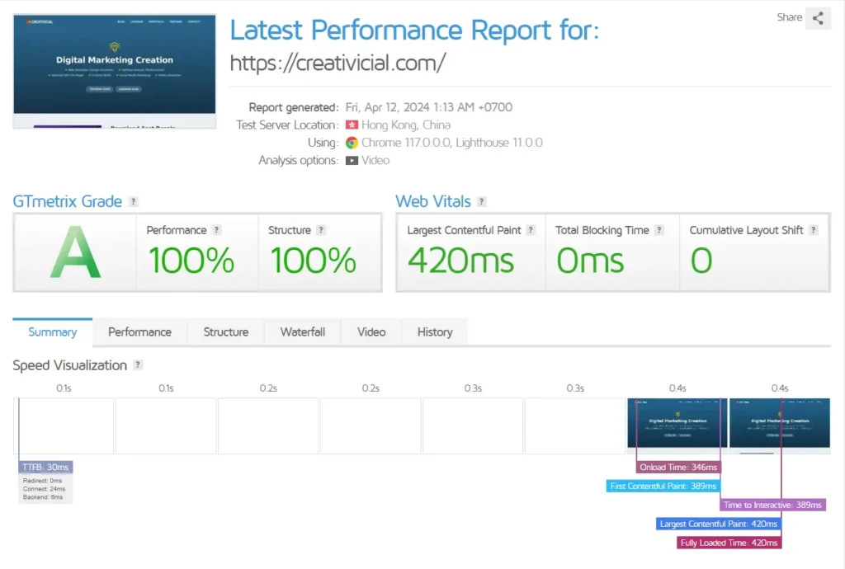Screen dimensions: 845x569
Task: Click question mark beside Structure score
Action: click(x=321, y=230)
